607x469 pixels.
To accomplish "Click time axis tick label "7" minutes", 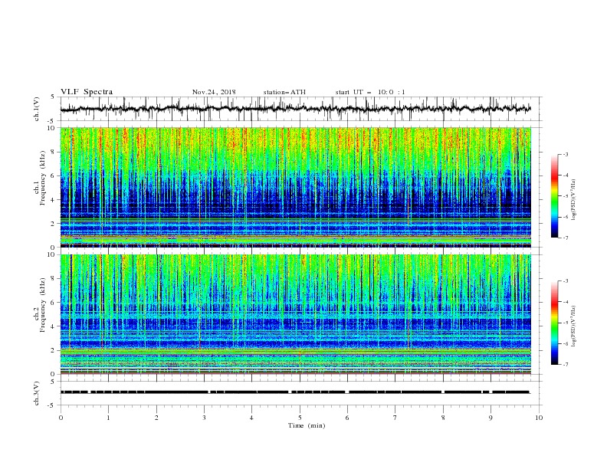I will tap(395, 418).
